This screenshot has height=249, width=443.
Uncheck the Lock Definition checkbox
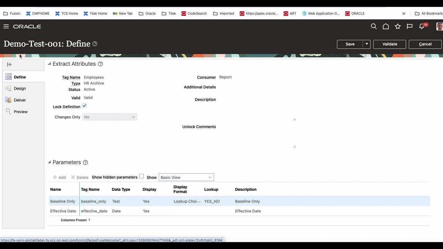point(84,106)
